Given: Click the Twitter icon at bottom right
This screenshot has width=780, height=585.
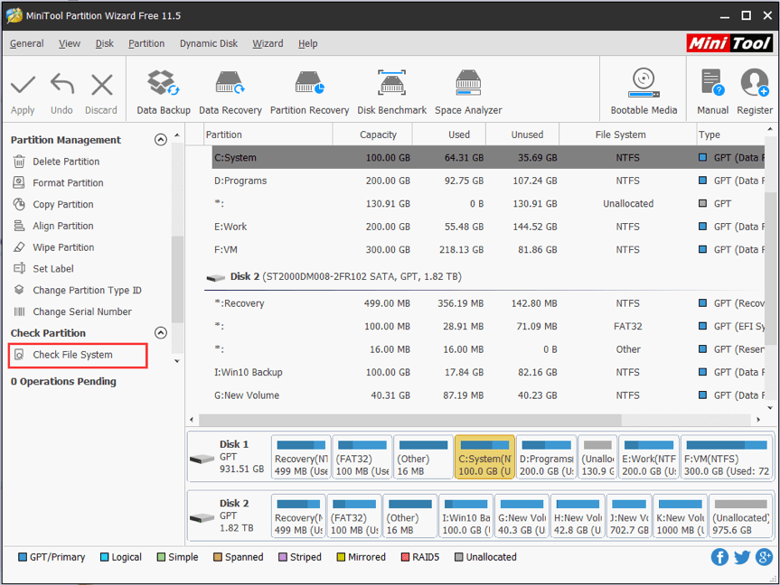Looking at the screenshot, I should [741, 557].
